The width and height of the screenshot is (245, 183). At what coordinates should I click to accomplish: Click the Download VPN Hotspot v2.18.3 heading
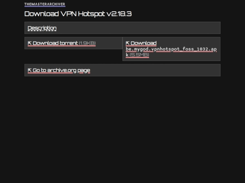click(x=78, y=14)
